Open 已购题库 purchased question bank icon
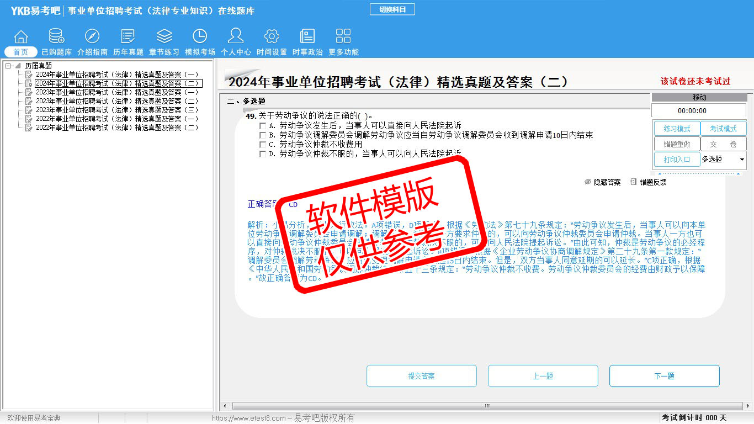754x424 pixels. pyautogui.click(x=56, y=37)
